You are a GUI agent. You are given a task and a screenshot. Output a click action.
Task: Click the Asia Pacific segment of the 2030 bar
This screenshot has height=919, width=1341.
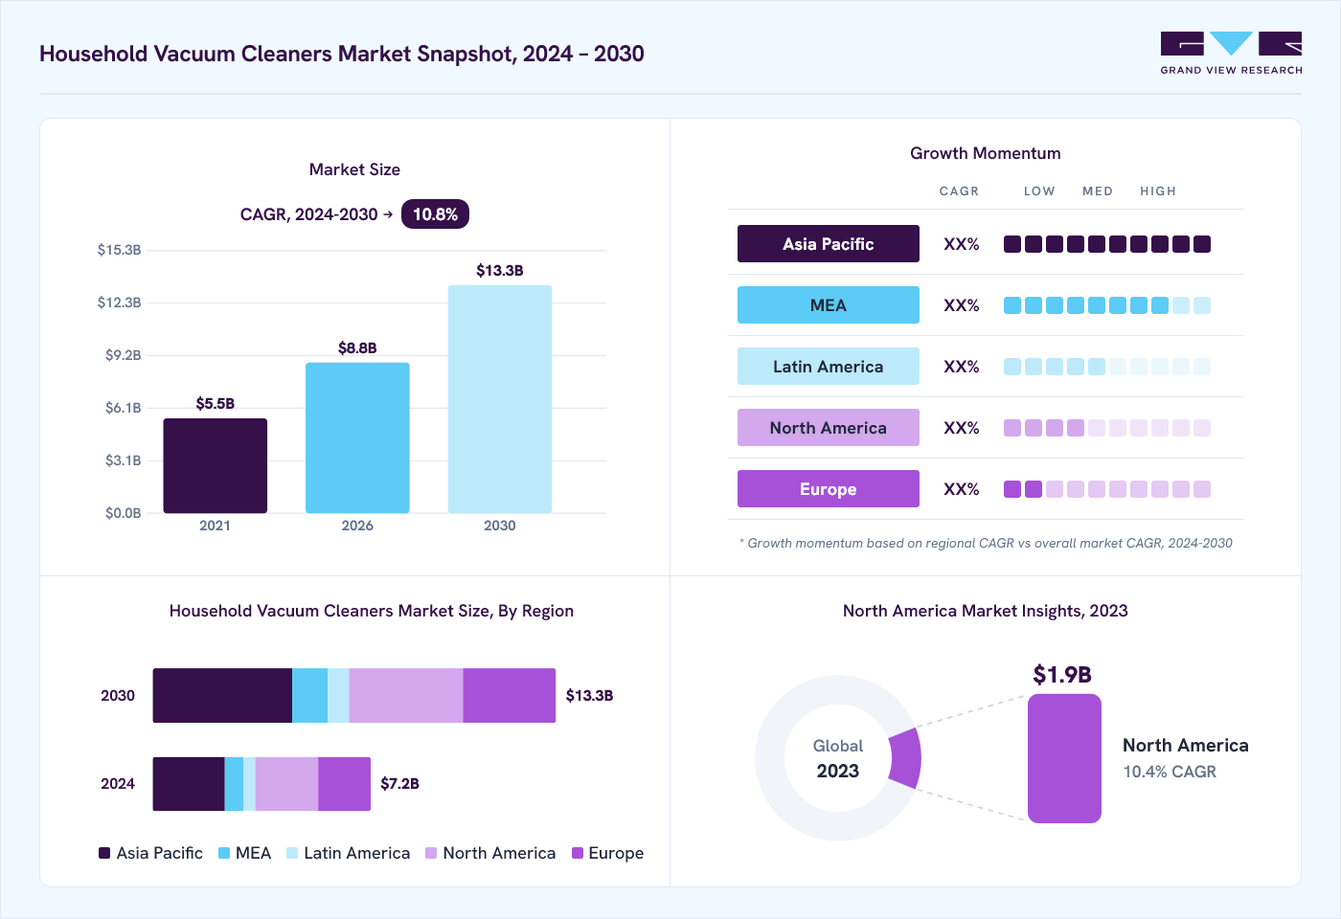(222, 696)
